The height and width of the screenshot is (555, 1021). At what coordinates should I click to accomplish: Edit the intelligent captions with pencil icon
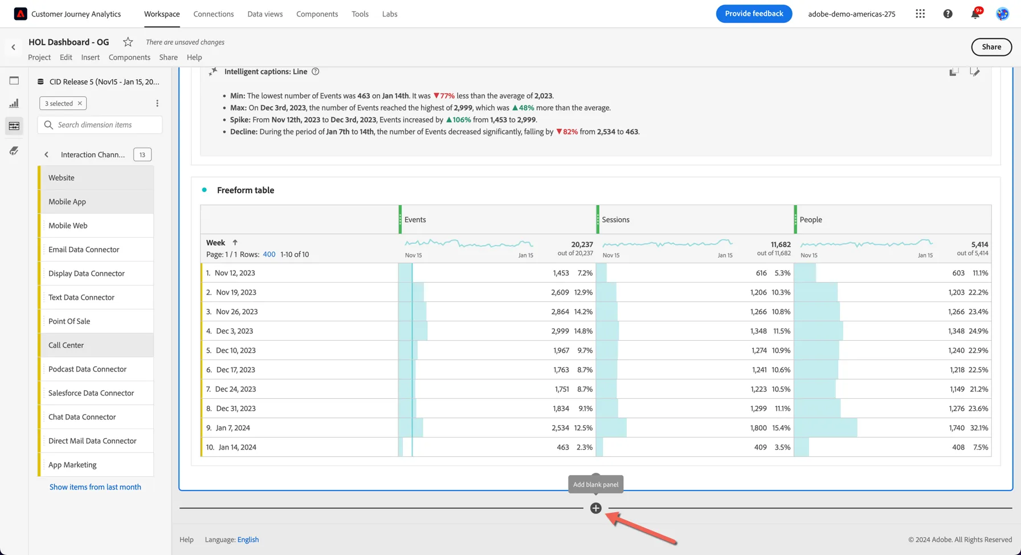click(975, 71)
